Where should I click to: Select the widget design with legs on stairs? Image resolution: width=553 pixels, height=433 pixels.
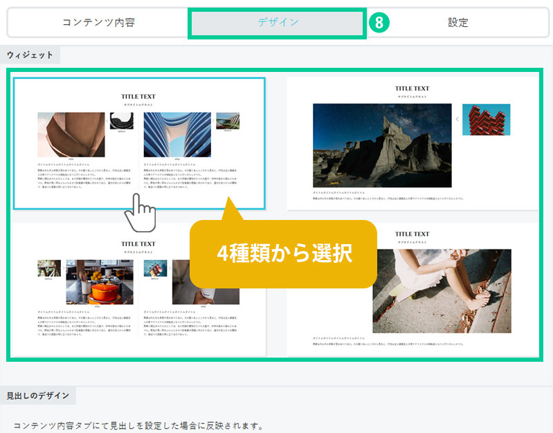pyautogui.click(x=413, y=289)
